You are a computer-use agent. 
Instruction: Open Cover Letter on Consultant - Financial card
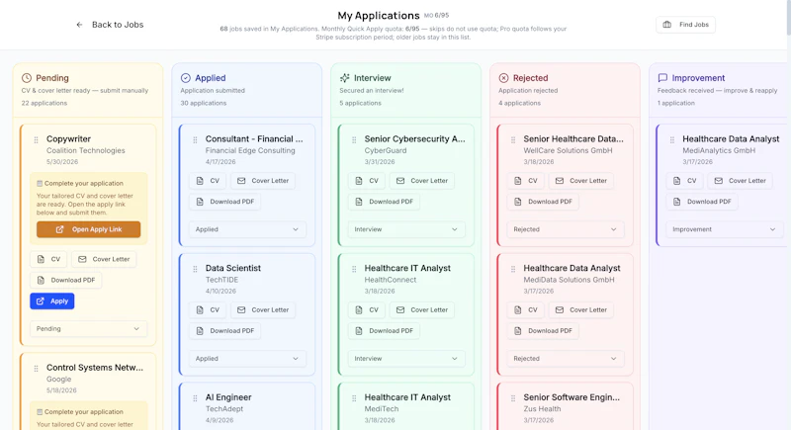tap(263, 181)
